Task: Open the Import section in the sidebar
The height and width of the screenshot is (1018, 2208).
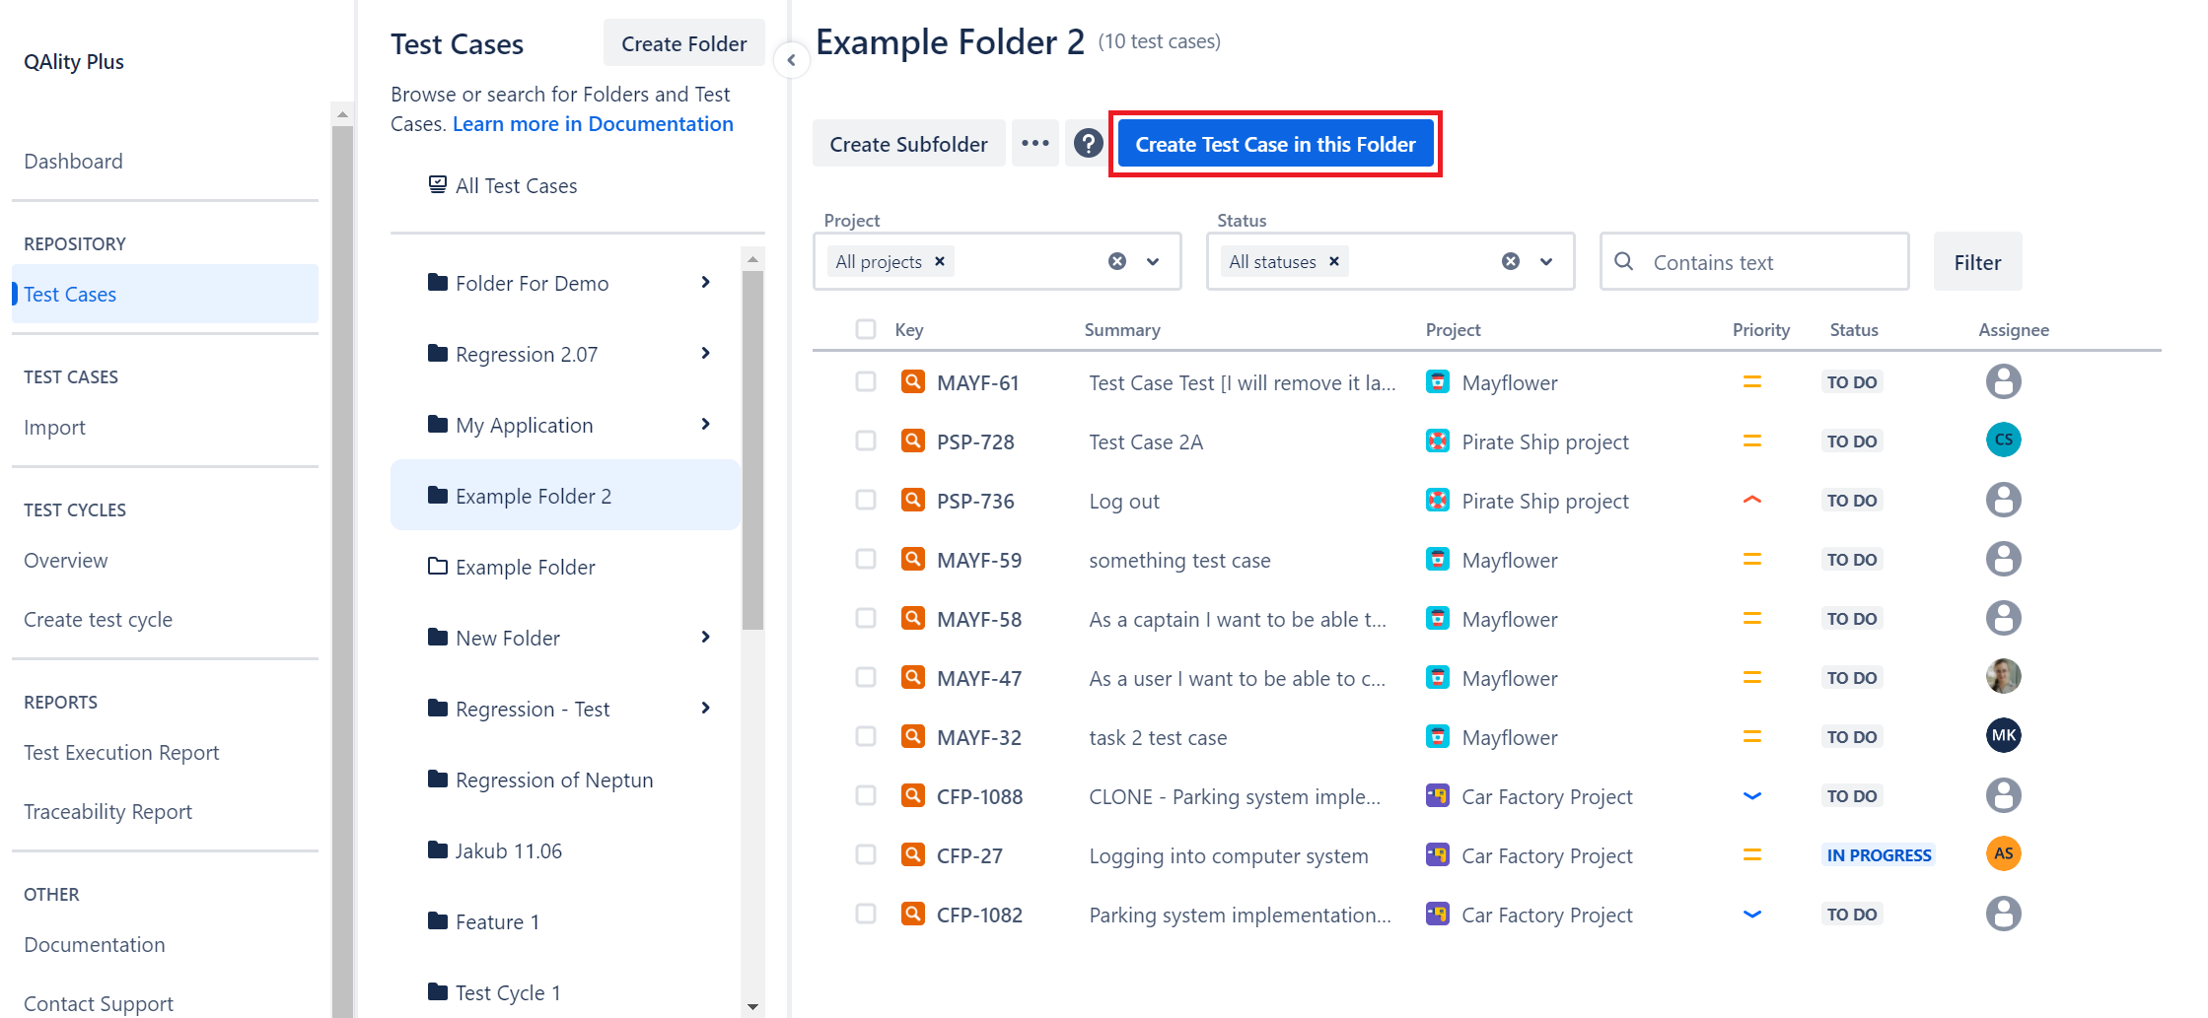Action: (54, 427)
